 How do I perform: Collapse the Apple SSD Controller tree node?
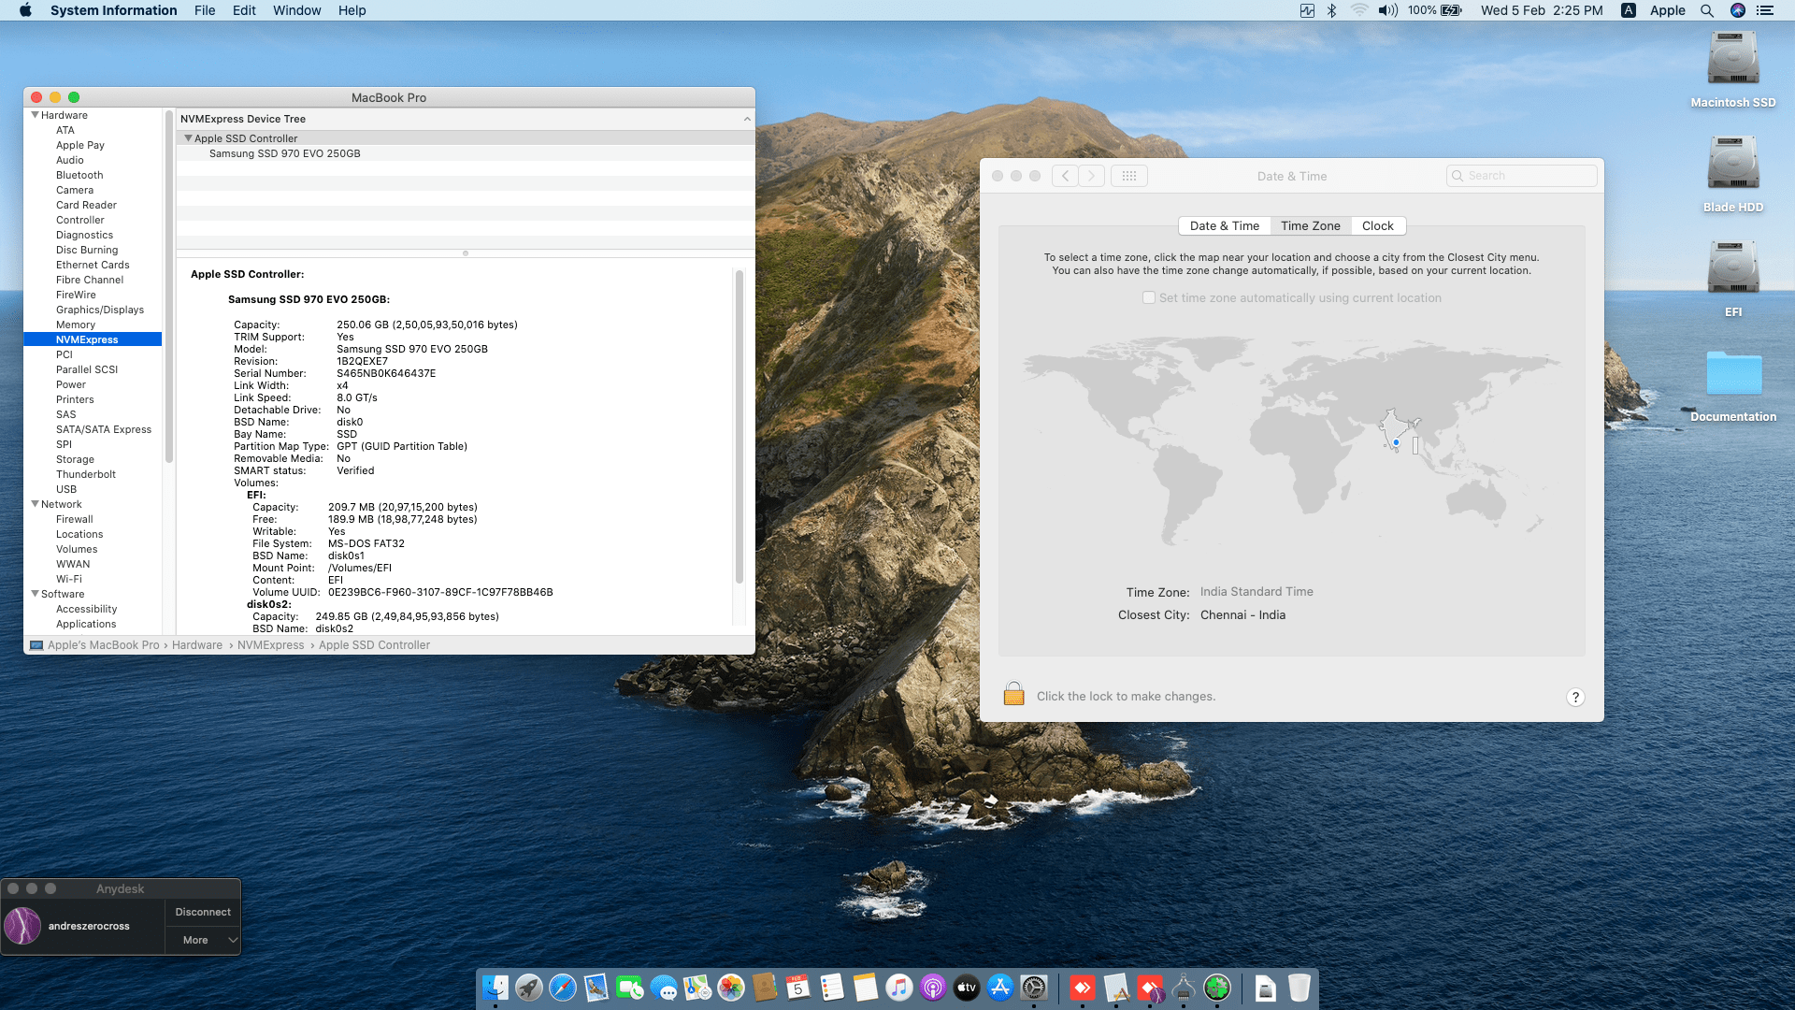coord(188,138)
